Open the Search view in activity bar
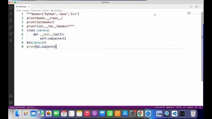The image size is (212, 119). [x=11, y=14]
